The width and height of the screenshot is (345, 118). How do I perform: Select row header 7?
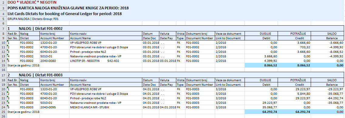click(x=3, y=29)
